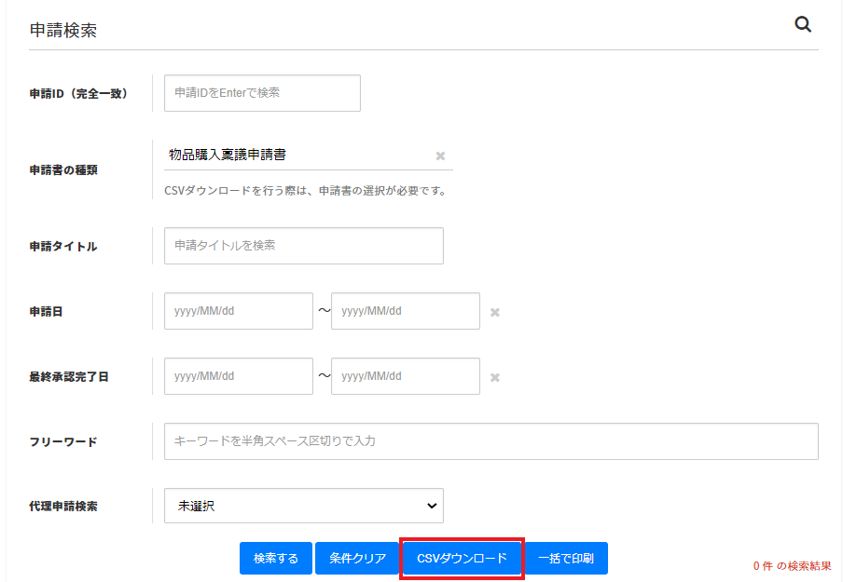The image size is (843, 582).
Task: Open the 申請書の種類 selection field
Action: [x=309, y=156]
